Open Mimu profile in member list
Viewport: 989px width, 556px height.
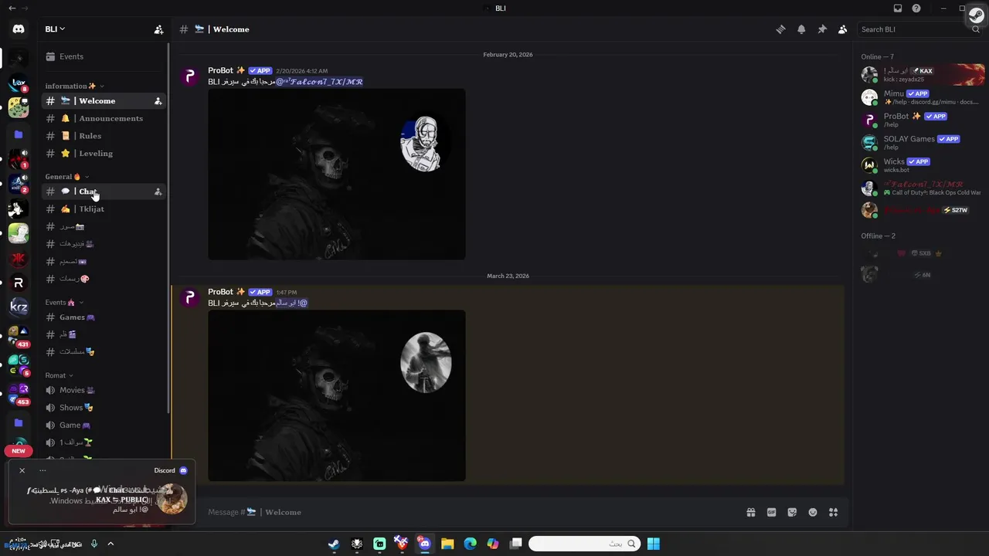pos(923,97)
